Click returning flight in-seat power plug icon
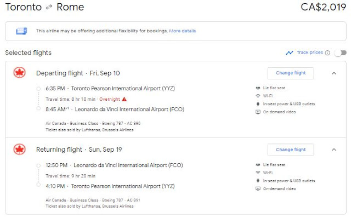The height and width of the screenshot is (219, 351). coord(258,181)
